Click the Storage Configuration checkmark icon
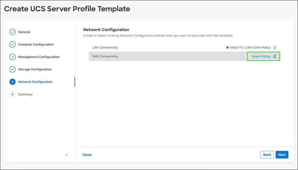 click(12, 69)
